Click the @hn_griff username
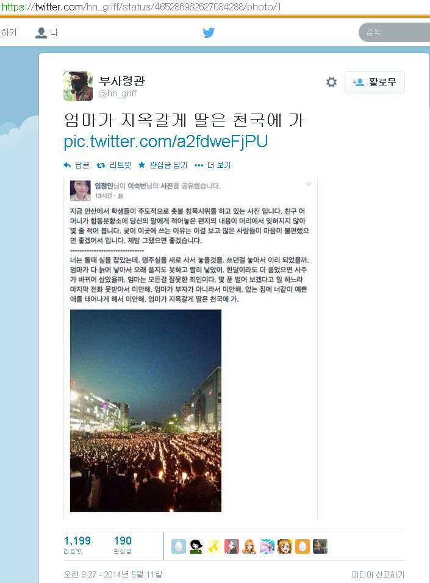The width and height of the screenshot is (430, 583). [117, 93]
